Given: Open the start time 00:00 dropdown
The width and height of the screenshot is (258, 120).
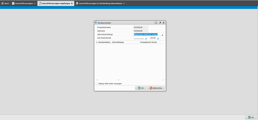Looking at the screenshot, I should 157,38.
